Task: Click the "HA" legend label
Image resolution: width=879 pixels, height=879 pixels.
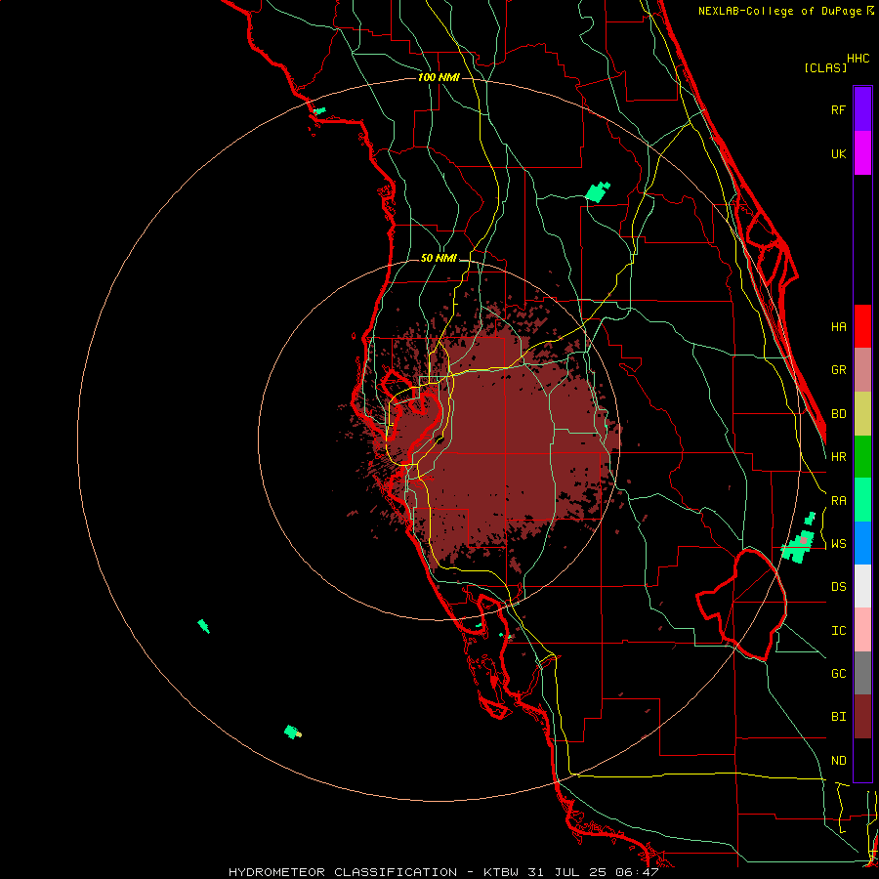Action: click(838, 326)
